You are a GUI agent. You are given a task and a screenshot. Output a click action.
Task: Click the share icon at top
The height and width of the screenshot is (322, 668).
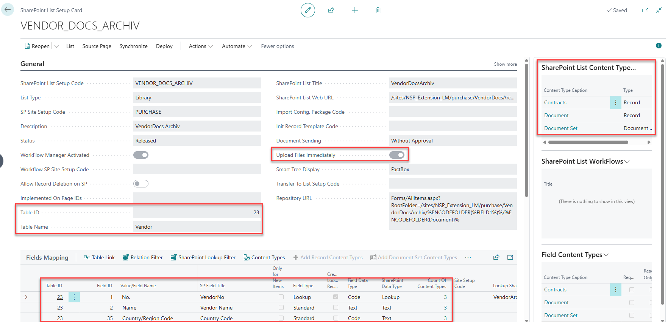click(x=331, y=10)
